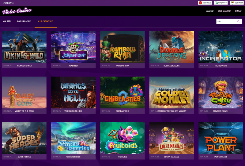Open the Incinerator game thumbnail
This screenshot has height=166, width=245.
[x=221, y=47]
